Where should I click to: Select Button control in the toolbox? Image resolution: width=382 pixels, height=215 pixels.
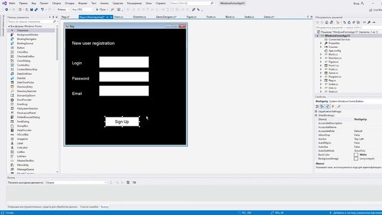21,48
